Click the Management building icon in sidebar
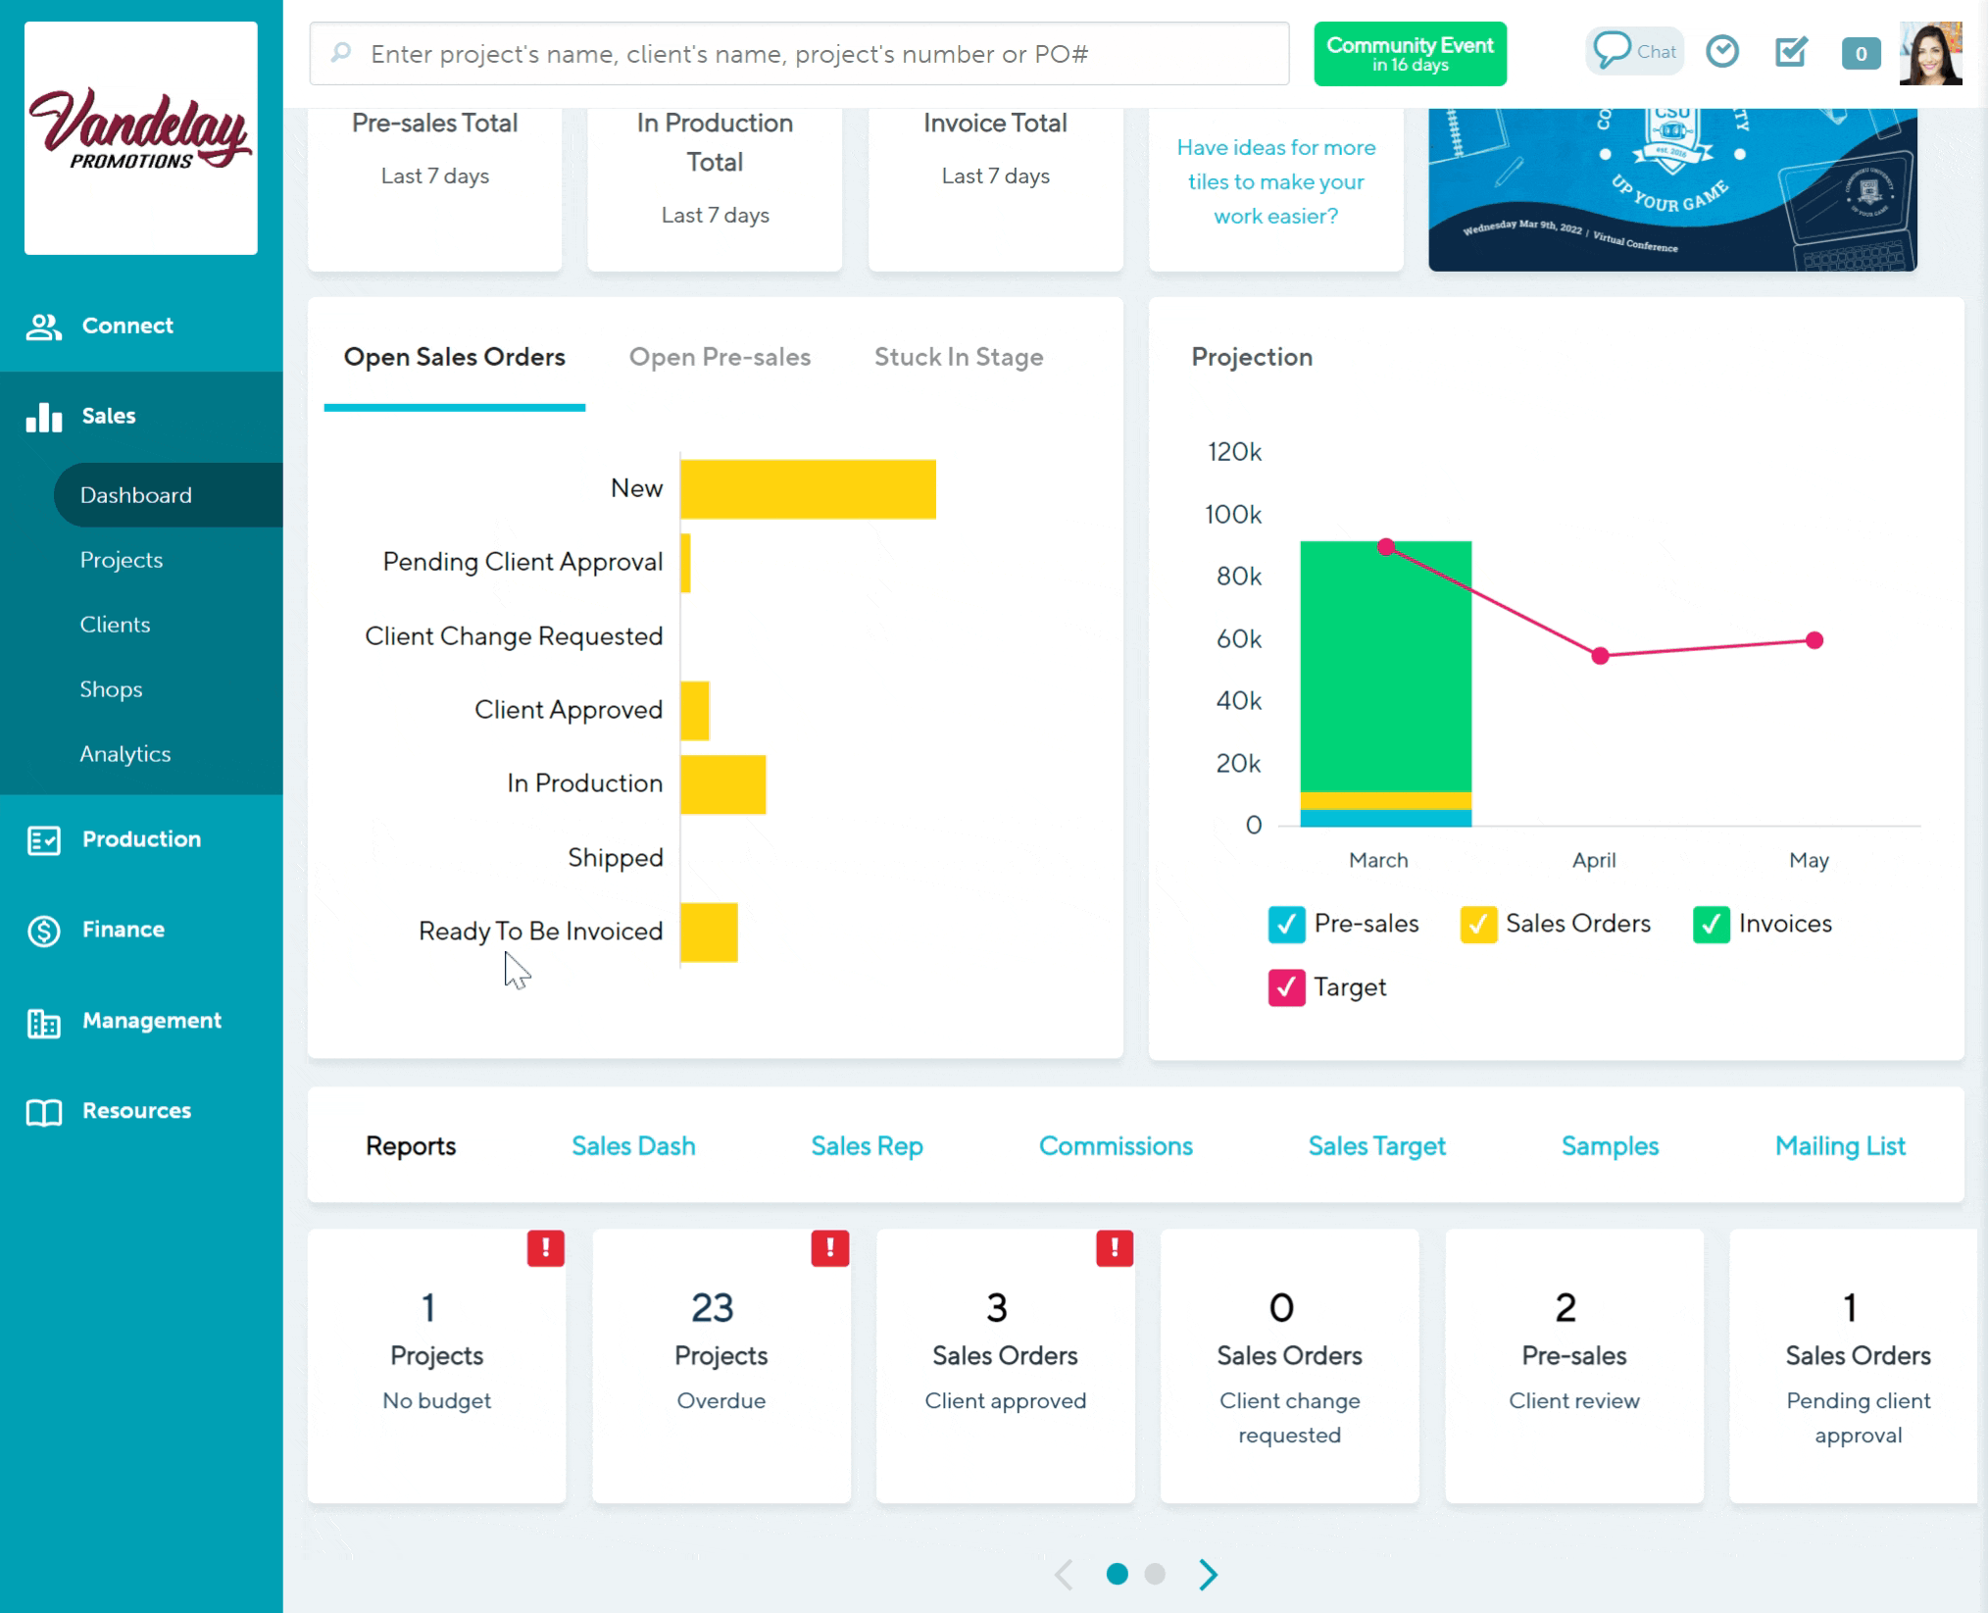 43,1022
